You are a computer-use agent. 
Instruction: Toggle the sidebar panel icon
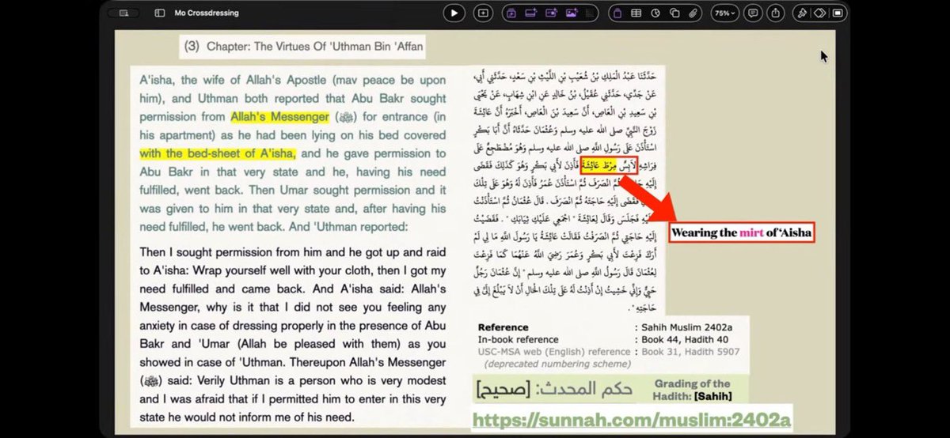(x=160, y=13)
